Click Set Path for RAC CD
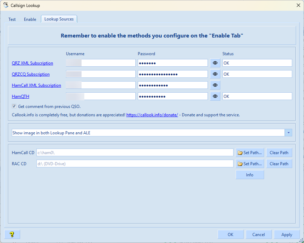The width and height of the screenshot is (304, 243). coord(250,164)
